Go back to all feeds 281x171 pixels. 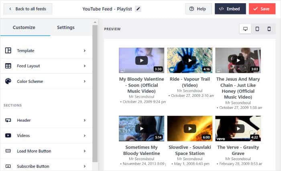(x=28, y=9)
